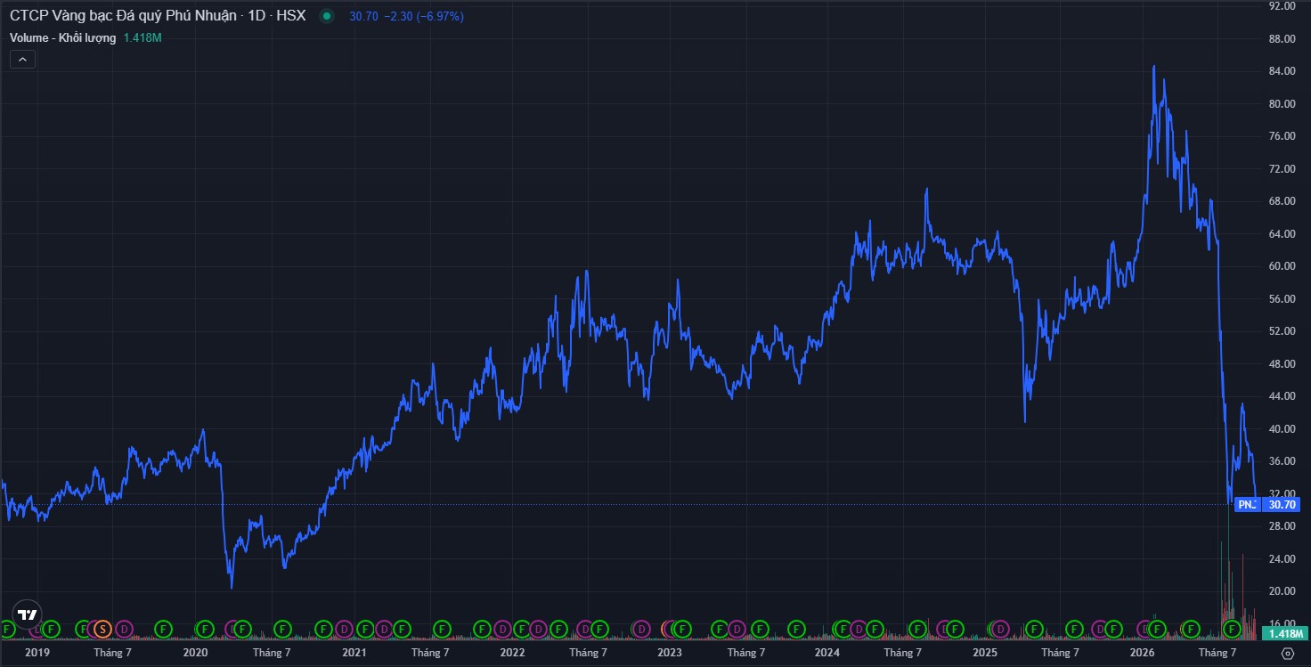Open the TradingView logo
This screenshot has width=1311, height=667.
28,614
